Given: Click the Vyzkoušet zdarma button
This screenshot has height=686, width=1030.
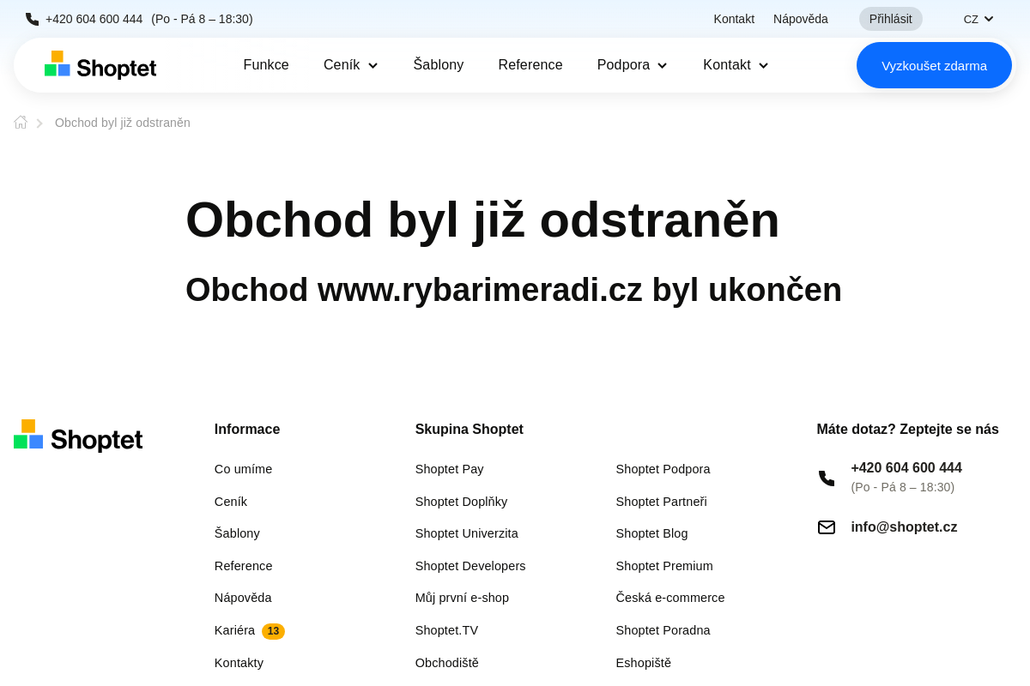Looking at the screenshot, I should tap(934, 65).
